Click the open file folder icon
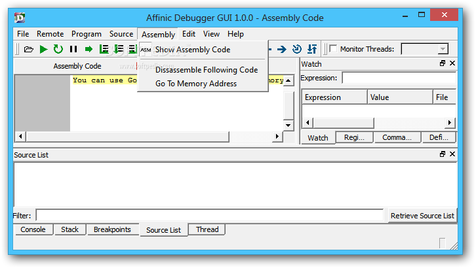476x268 pixels. 29,49
